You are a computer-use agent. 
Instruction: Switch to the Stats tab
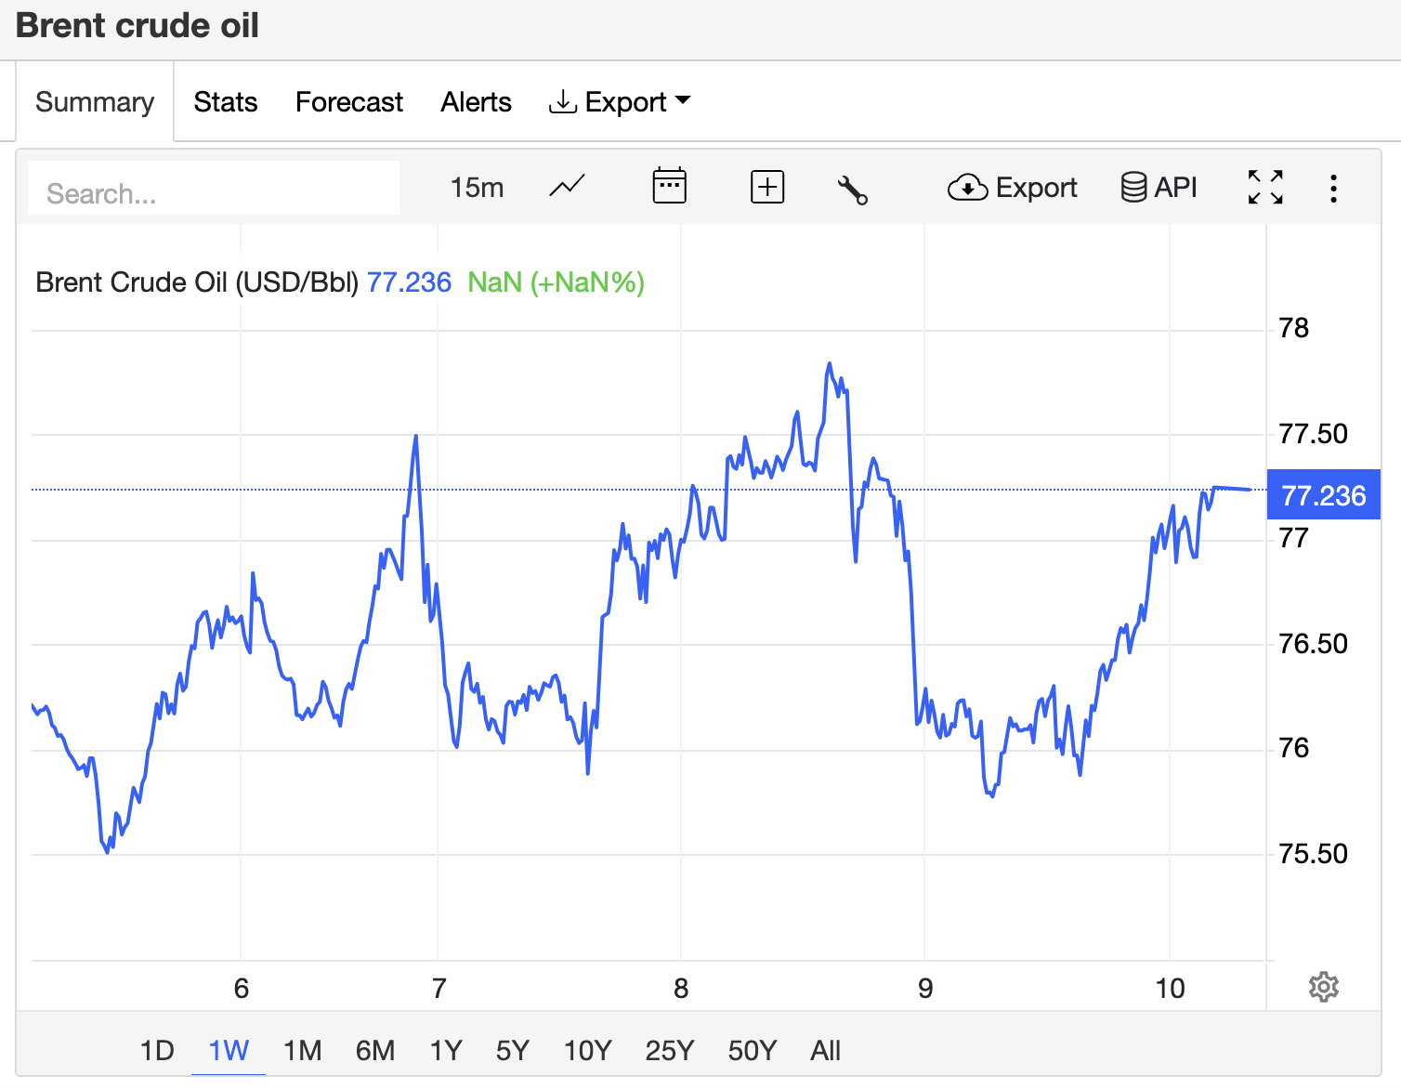tap(226, 101)
